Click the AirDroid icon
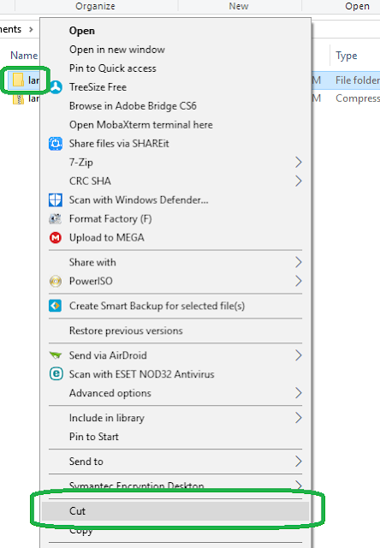 click(56, 355)
